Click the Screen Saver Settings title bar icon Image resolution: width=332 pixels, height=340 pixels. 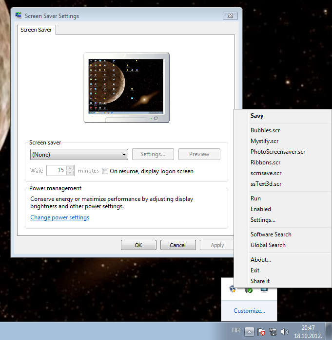[x=19, y=16]
